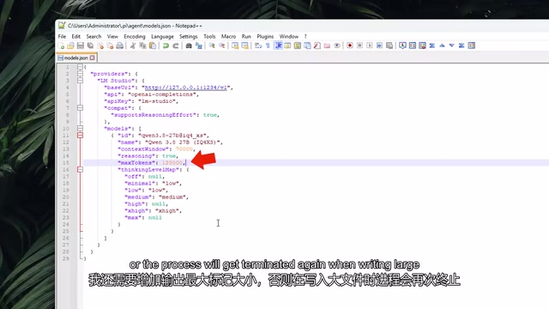Toggle the Indent Guide toolbar button
The height and width of the screenshot is (309, 549).
pos(278,45)
